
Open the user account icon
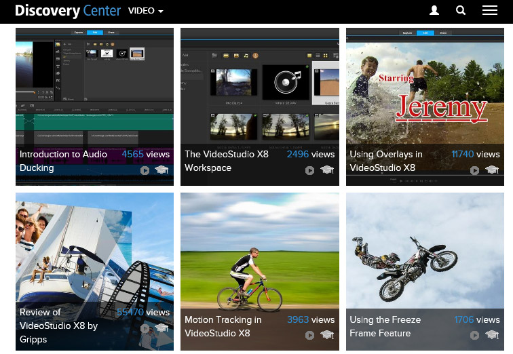434,10
